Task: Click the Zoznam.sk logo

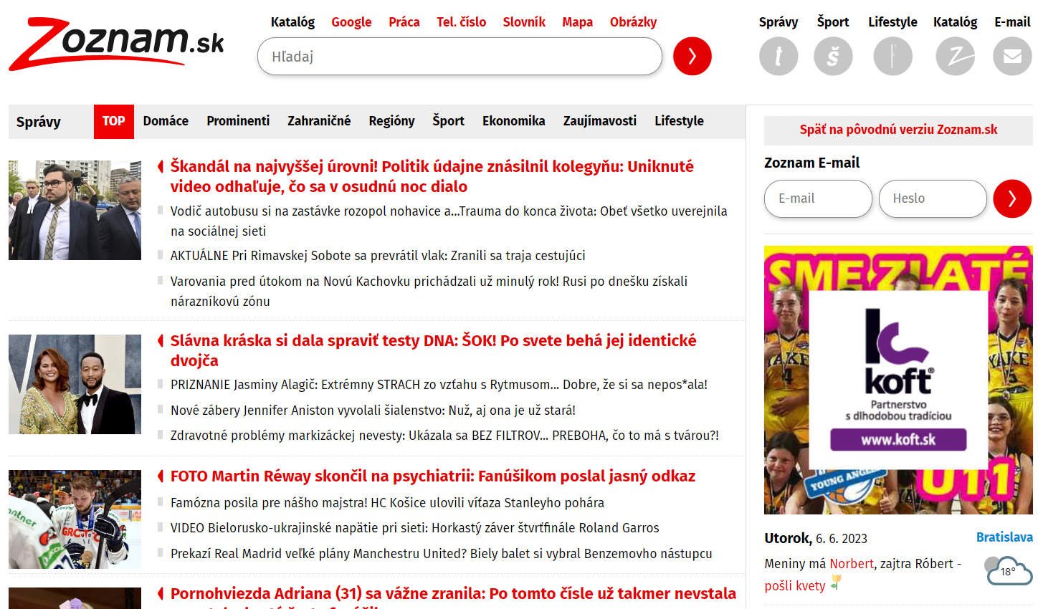Action: coord(116,44)
